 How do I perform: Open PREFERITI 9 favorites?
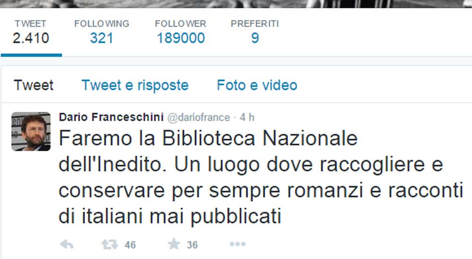coord(255,32)
